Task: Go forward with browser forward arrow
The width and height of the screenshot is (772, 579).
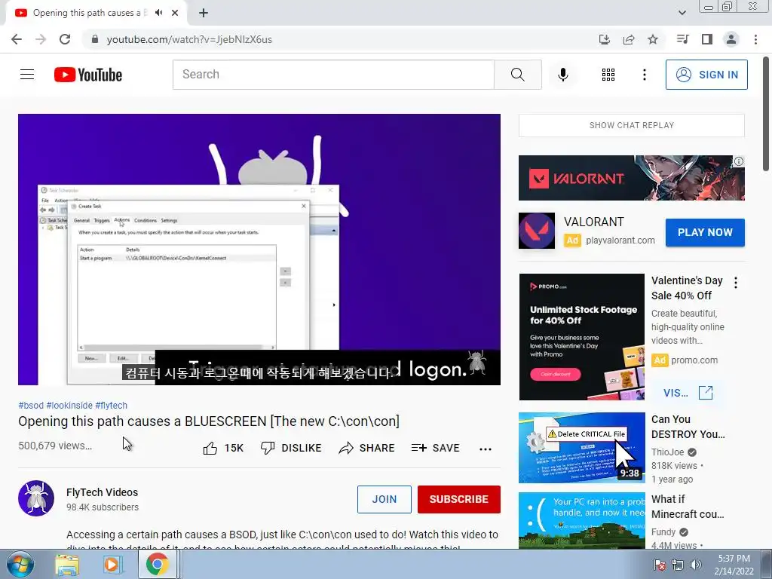Action: coord(41,39)
